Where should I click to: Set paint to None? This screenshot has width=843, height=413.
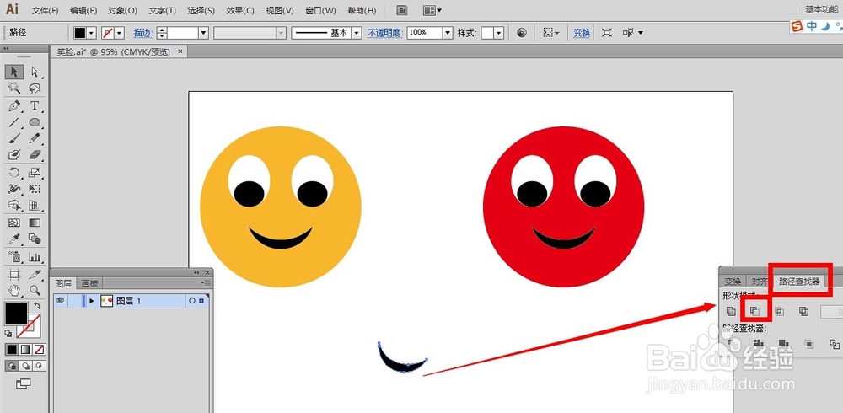[39, 350]
